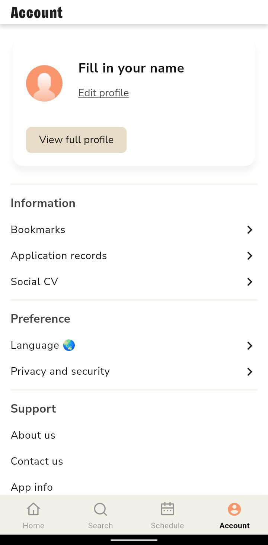The image size is (268, 545).
Task: Tap the orange profile avatar picture
Action: [x=44, y=83]
